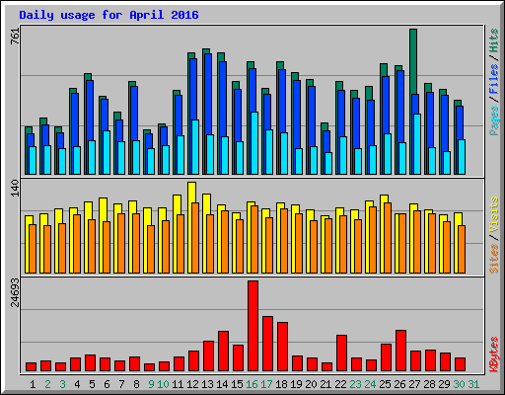
Task: Click the 761 axis maximum value
Action: [15, 37]
